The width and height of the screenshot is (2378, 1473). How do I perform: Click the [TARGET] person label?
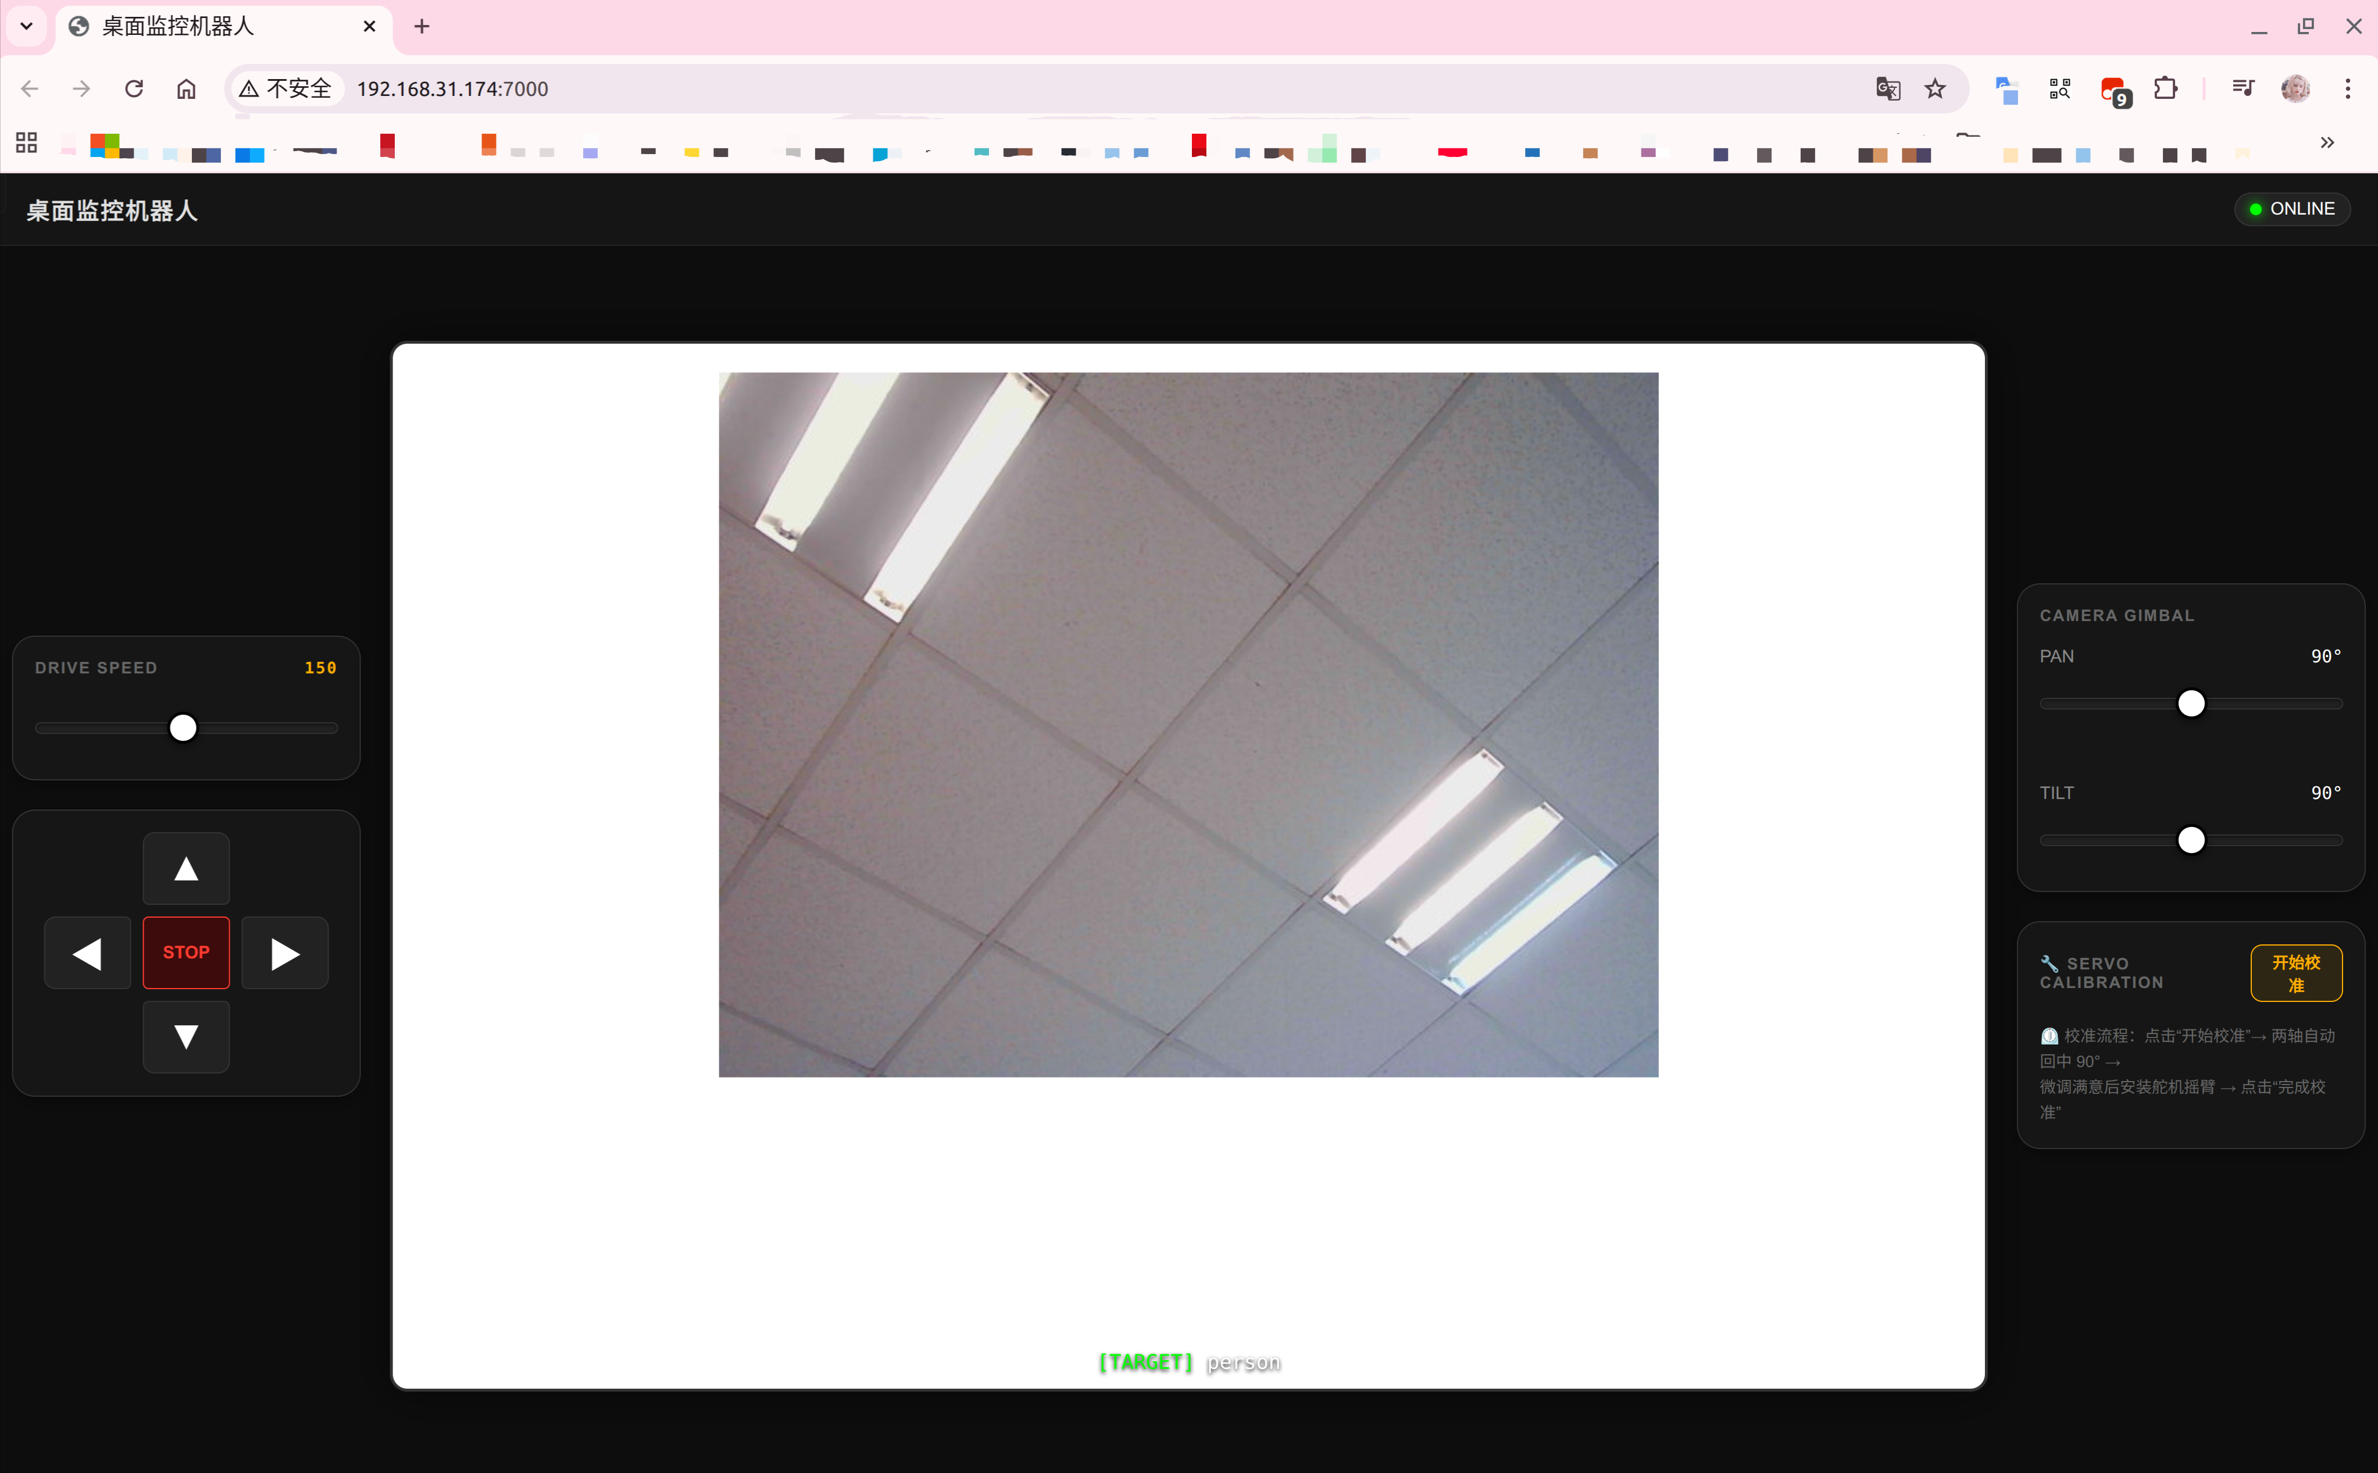coord(1189,1362)
